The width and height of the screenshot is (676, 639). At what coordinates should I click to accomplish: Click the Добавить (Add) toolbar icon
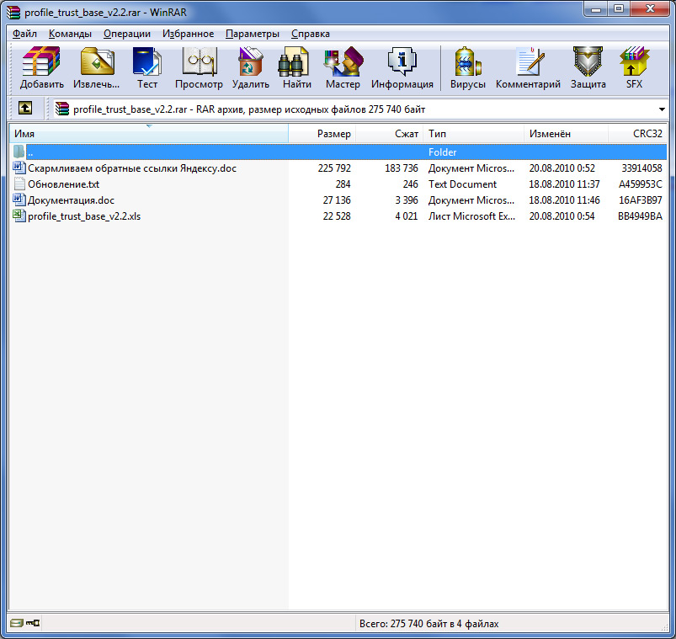pos(41,61)
